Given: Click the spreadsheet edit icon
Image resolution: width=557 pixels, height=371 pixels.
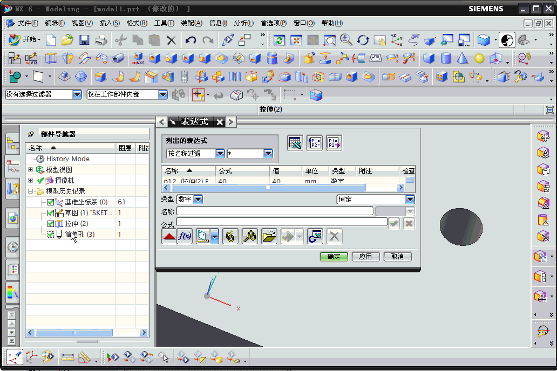Looking at the screenshot, I should click(x=295, y=143).
